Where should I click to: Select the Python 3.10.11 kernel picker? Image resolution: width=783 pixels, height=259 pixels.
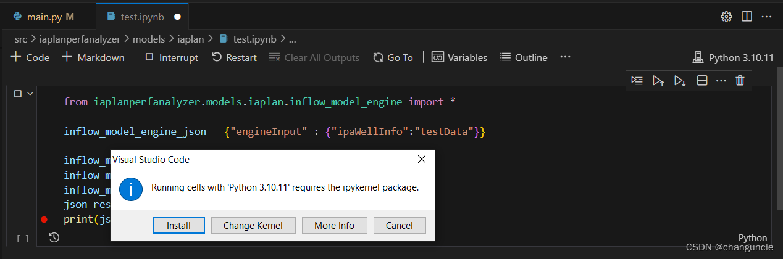733,57
